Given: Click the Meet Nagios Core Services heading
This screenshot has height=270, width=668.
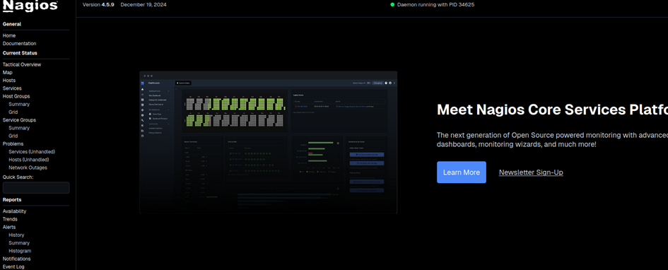Looking at the screenshot, I should point(552,110).
